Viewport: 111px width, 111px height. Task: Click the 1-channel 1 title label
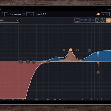click(x=17, y=14)
